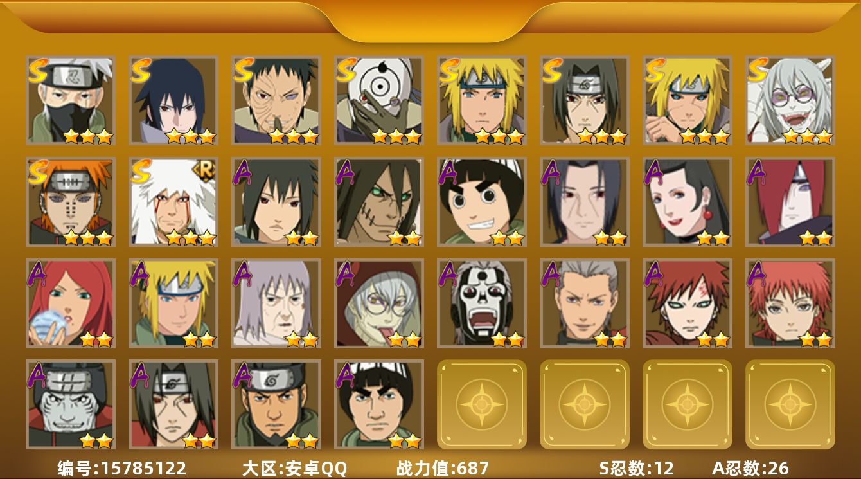This screenshot has height=479, width=861.
Task: Pick the skull-masked hooded A-rank character
Action: tap(482, 303)
